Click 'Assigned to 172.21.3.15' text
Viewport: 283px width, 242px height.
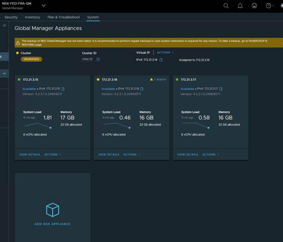pyautogui.click(x=194, y=60)
